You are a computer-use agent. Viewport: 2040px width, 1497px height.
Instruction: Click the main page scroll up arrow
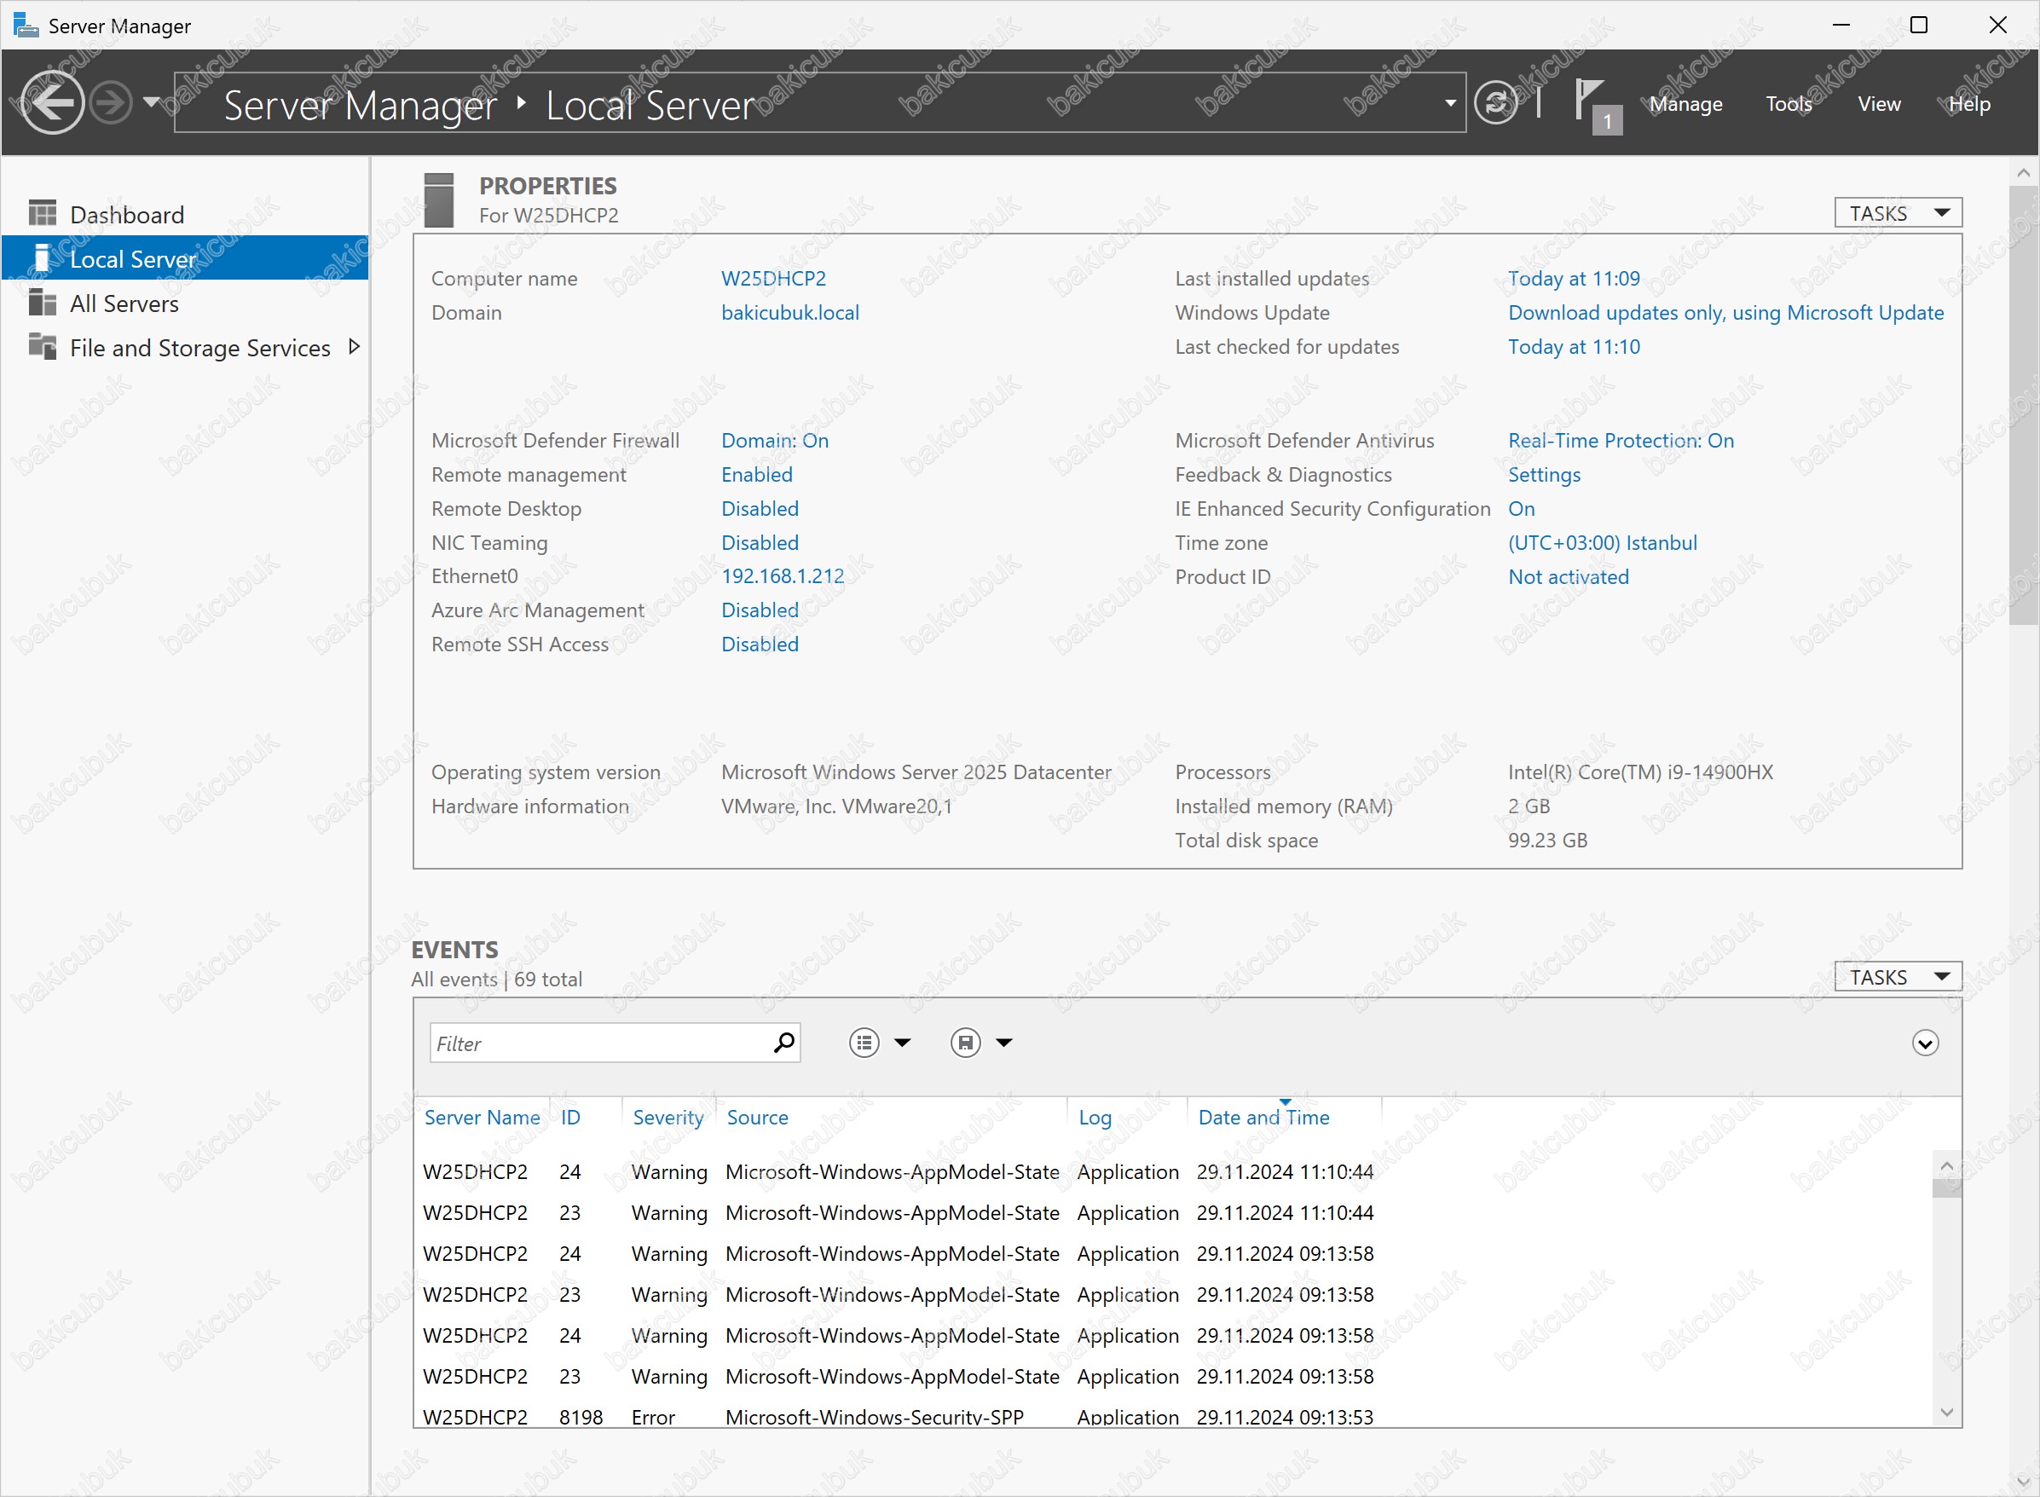pyautogui.click(x=2024, y=171)
